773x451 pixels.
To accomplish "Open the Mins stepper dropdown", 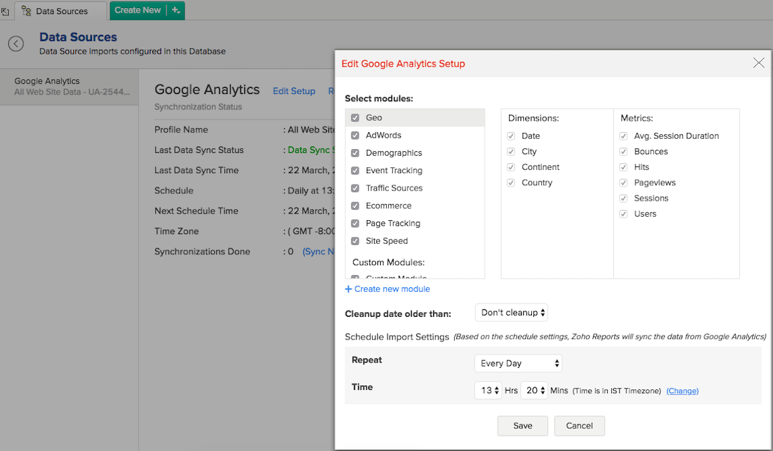I will [x=534, y=390].
